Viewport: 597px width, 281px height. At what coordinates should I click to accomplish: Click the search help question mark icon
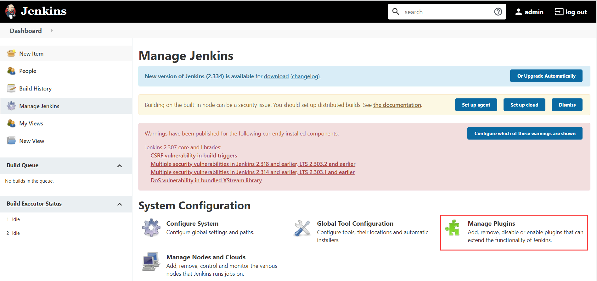click(498, 12)
